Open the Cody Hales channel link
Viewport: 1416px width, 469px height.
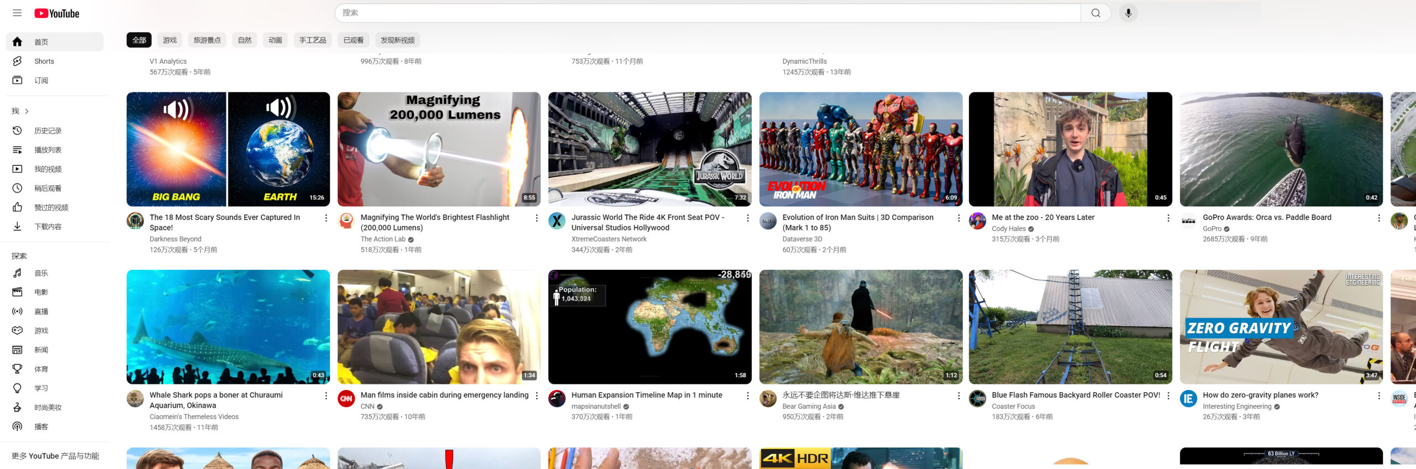coord(1008,228)
